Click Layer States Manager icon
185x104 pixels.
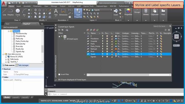67,30
